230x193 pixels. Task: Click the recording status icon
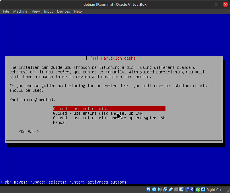coord(187,190)
